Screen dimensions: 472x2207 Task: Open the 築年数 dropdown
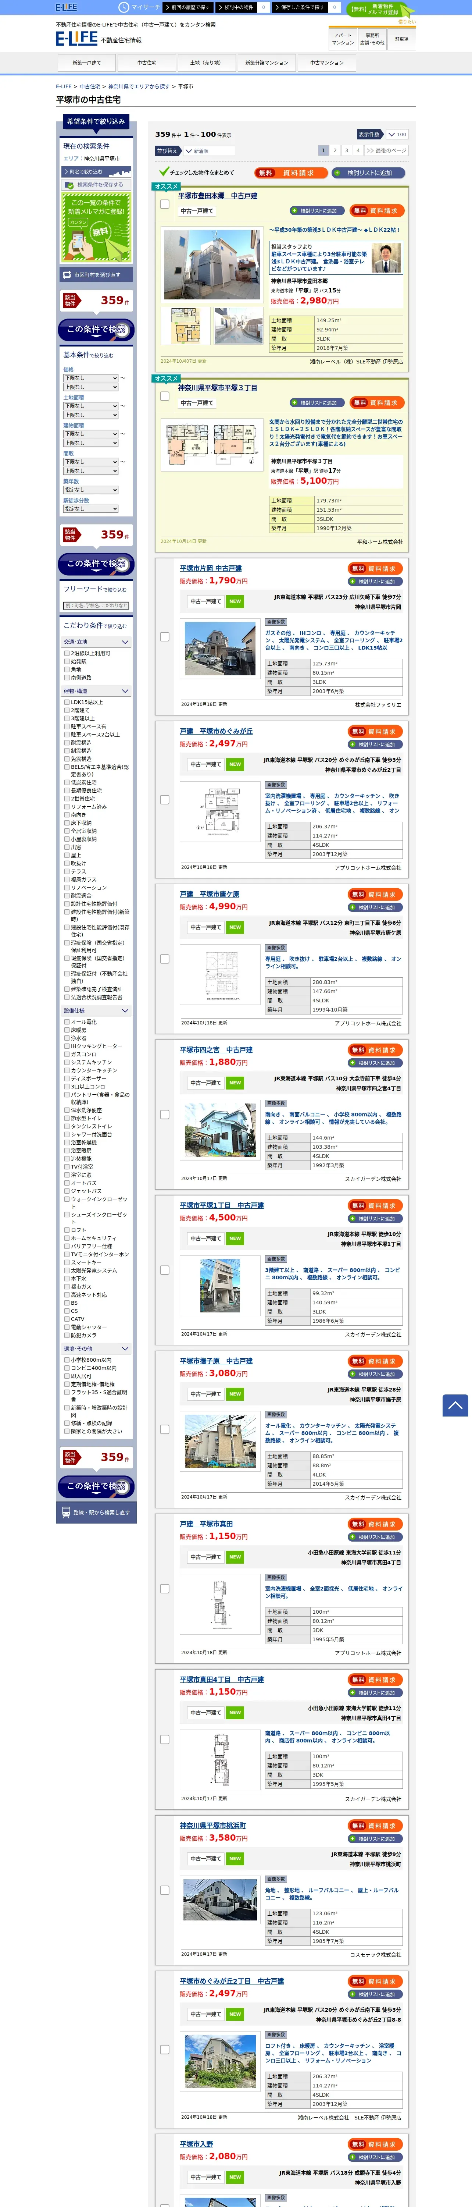[91, 490]
